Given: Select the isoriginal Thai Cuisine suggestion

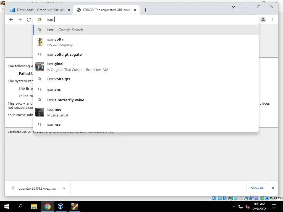Looking at the screenshot, I should (x=146, y=67).
